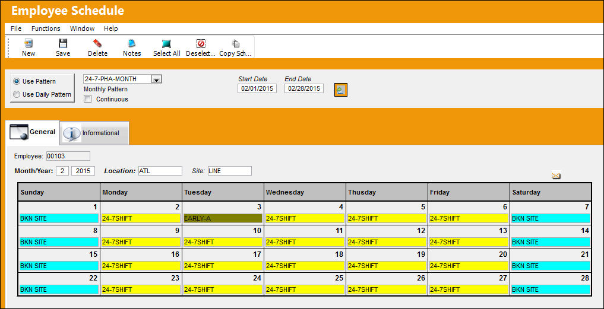Select 24-7SHIFT entry on Thursday 19
604x309 pixels.
coord(387,266)
